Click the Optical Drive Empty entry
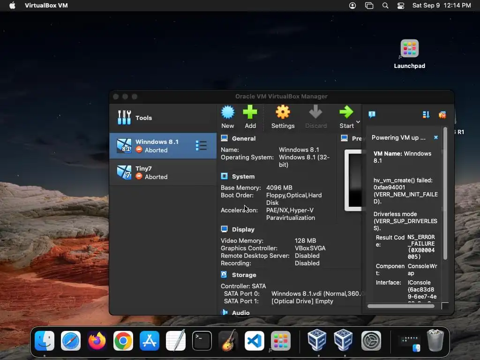Screen dimensions: 480x360 [302, 301]
